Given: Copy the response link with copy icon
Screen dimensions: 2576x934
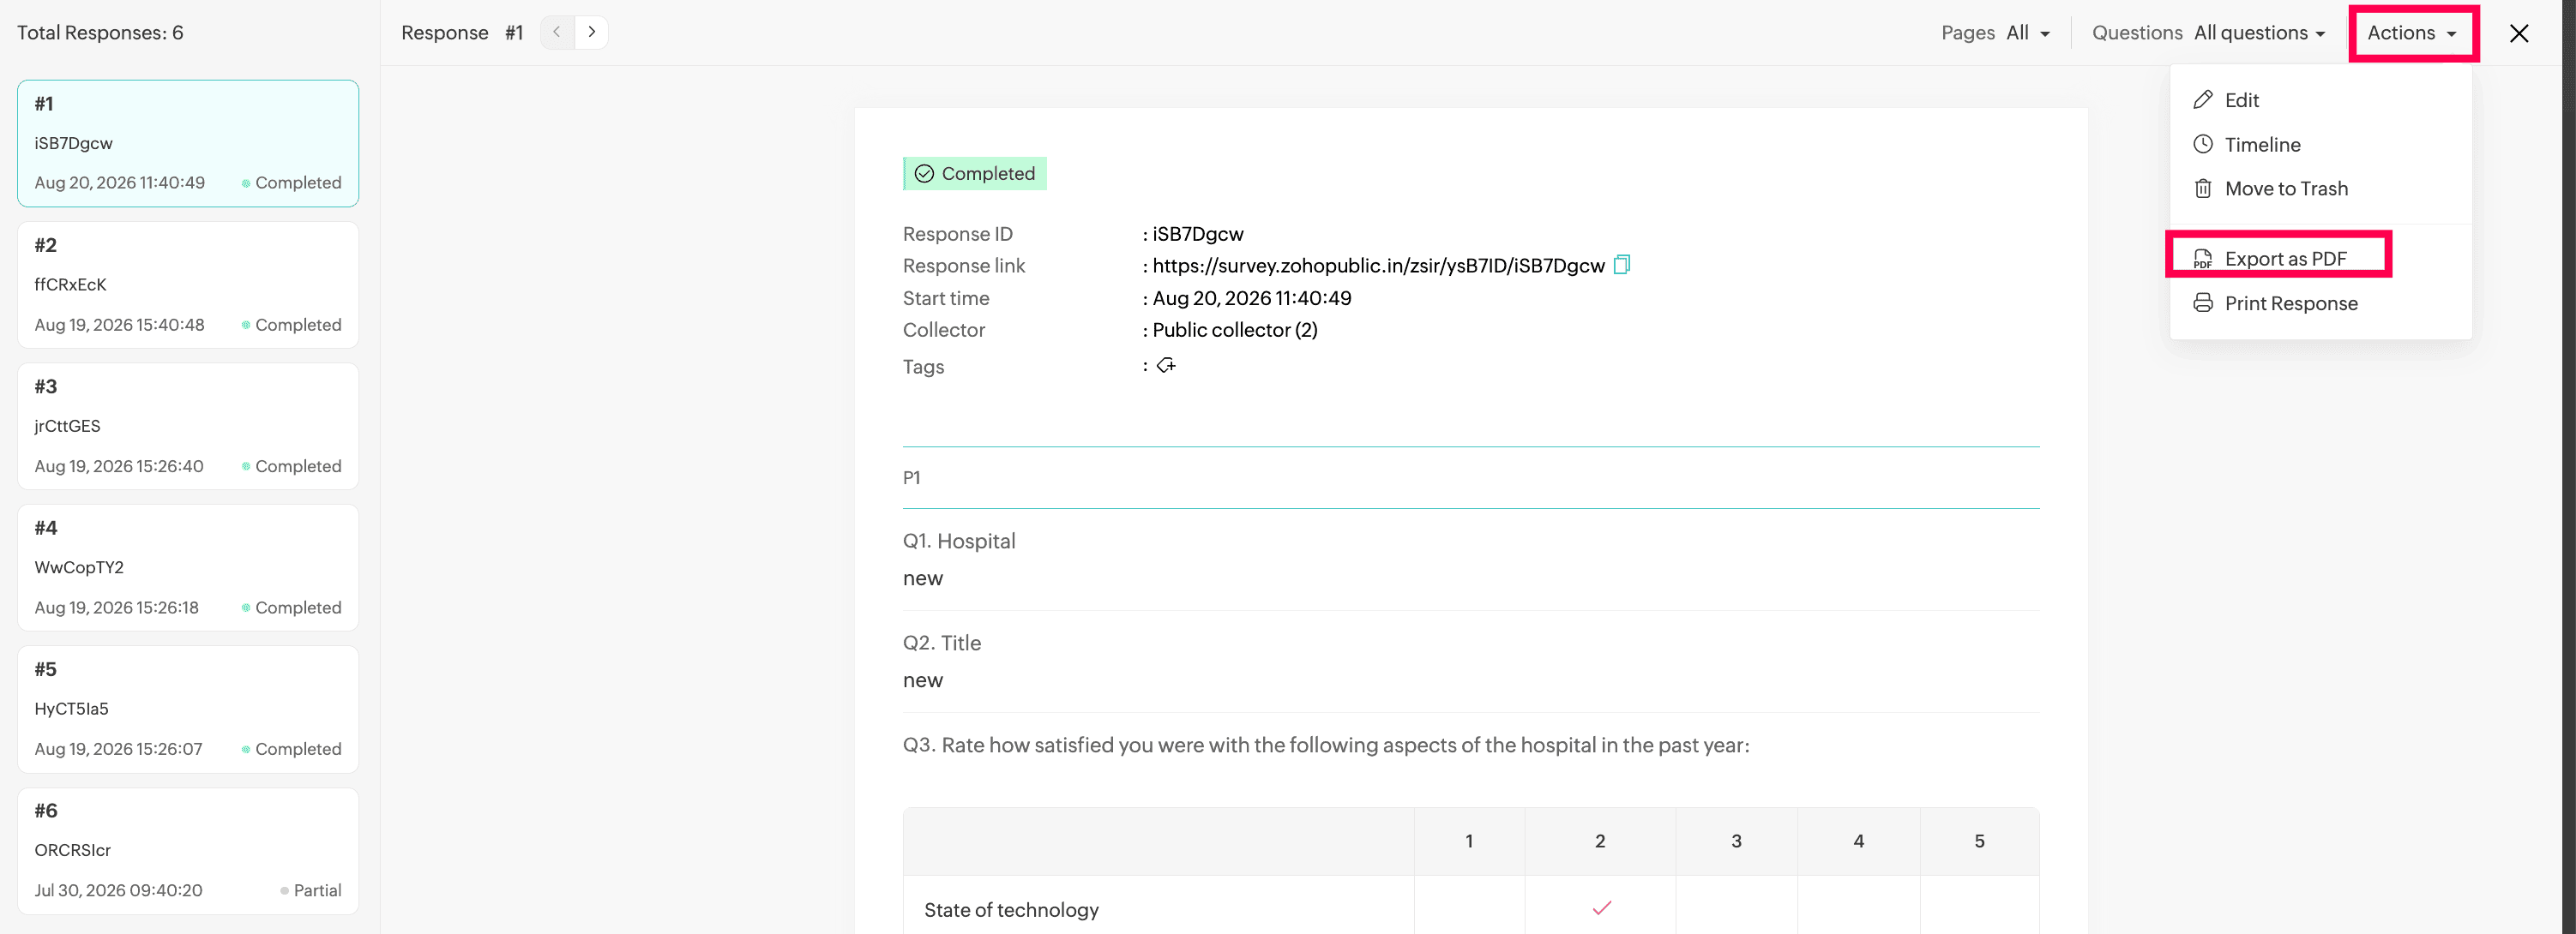Looking at the screenshot, I should pyautogui.click(x=1622, y=265).
